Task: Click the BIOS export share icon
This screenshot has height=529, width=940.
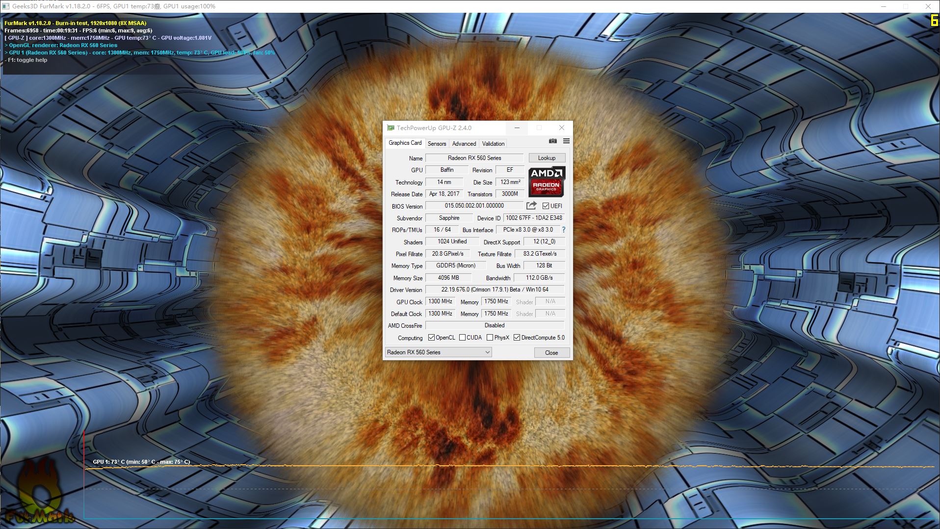Action: coord(531,206)
